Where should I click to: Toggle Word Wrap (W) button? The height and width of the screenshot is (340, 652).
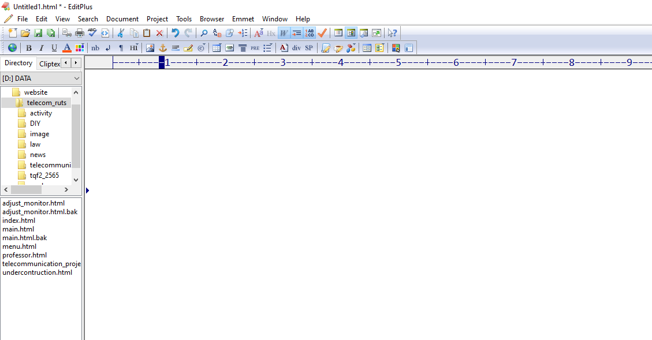pos(284,33)
